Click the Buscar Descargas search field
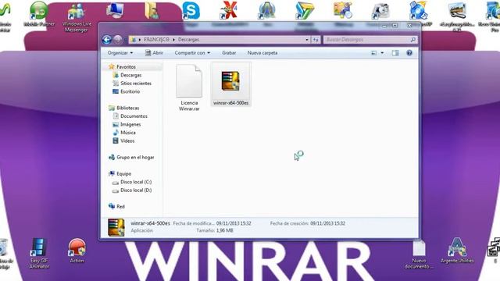This screenshot has width=500, height=281. pyautogui.click(x=370, y=40)
